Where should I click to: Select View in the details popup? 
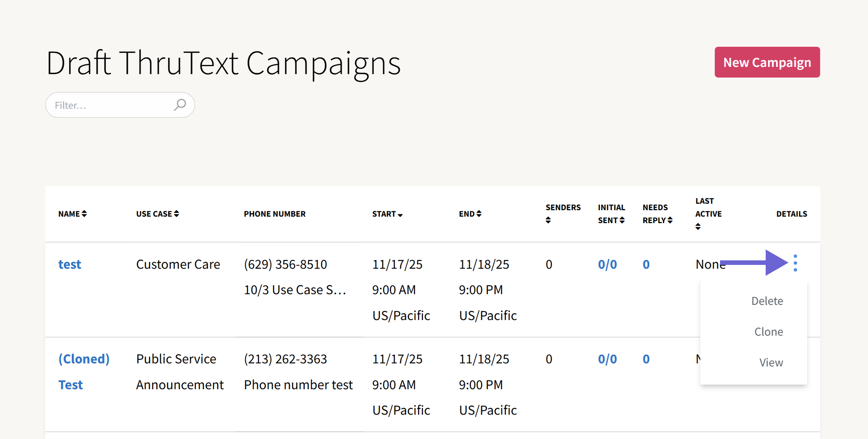click(771, 362)
